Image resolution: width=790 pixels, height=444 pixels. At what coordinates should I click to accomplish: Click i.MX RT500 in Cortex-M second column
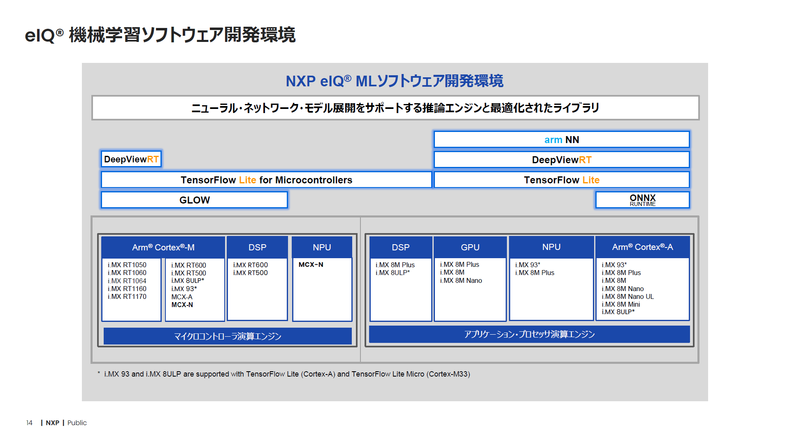[x=188, y=273]
